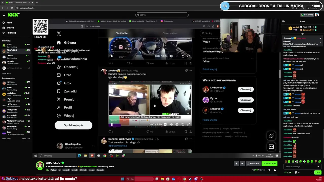Open the asmongold recommended channel
Image resolution: width=324 pixels, height=182 pixels.
click(x=16, y=127)
